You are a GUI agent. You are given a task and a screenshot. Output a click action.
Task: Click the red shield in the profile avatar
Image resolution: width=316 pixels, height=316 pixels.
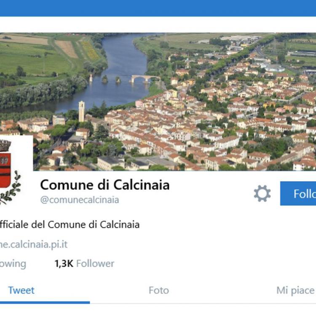[x=5, y=170]
